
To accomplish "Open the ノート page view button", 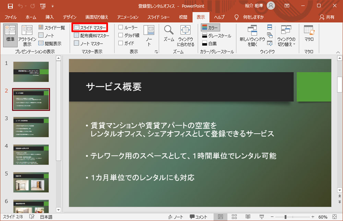I will (46, 35).
